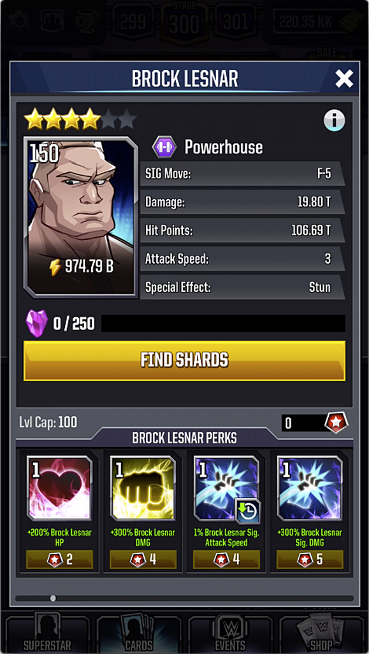Buy the Sig. DMG perk for 5 stars
369x654 pixels.
310,559
